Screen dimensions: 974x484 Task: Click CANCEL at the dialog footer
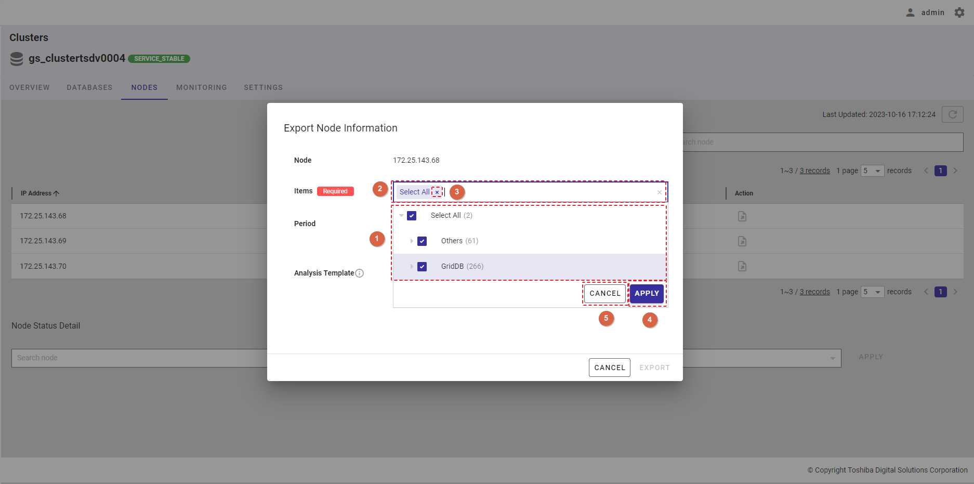click(609, 368)
